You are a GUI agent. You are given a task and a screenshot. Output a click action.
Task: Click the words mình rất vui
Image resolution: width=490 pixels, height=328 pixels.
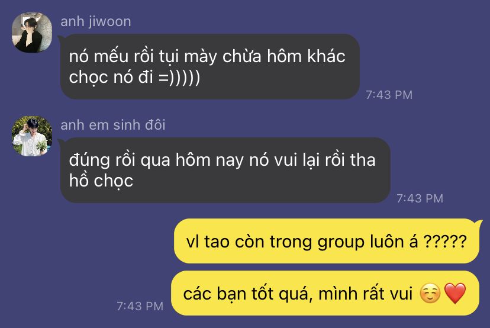pos(365,294)
